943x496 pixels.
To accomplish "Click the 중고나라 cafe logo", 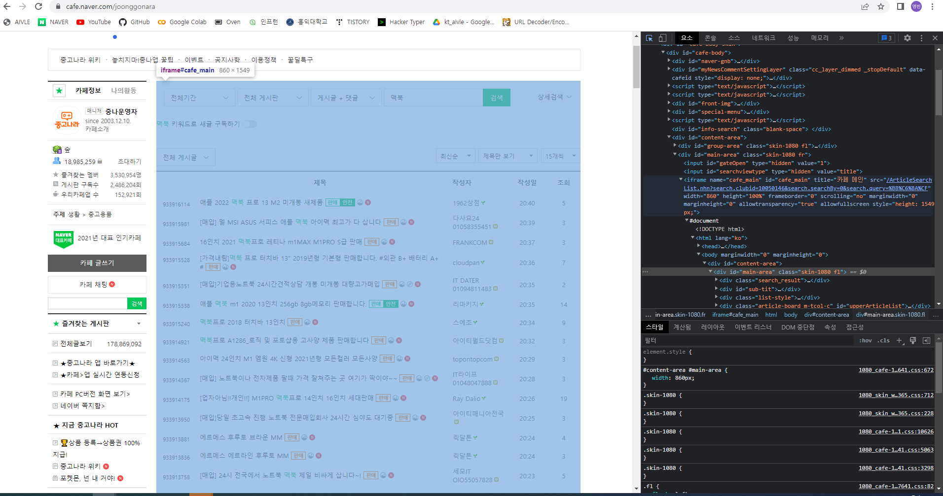I will (67, 120).
